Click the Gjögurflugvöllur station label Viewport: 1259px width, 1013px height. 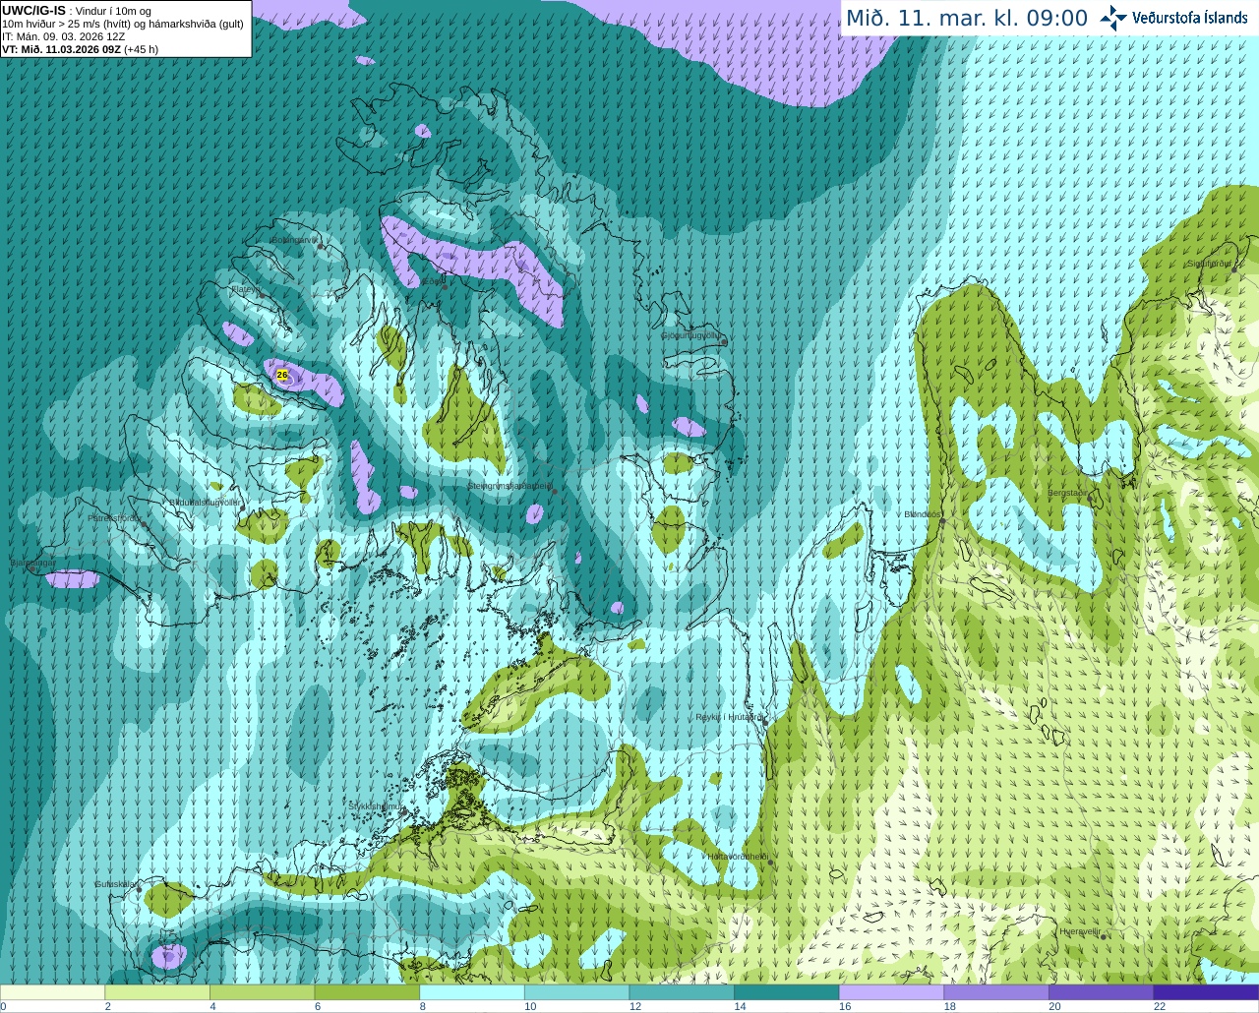point(691,335)
